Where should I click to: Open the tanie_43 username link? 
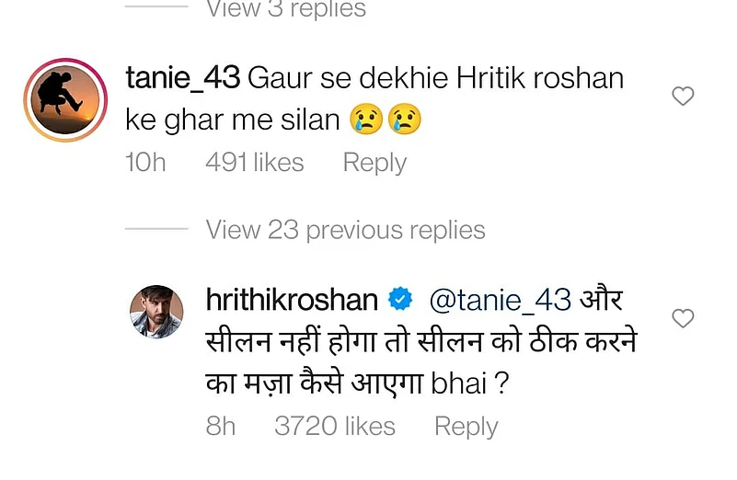point(182,78)
